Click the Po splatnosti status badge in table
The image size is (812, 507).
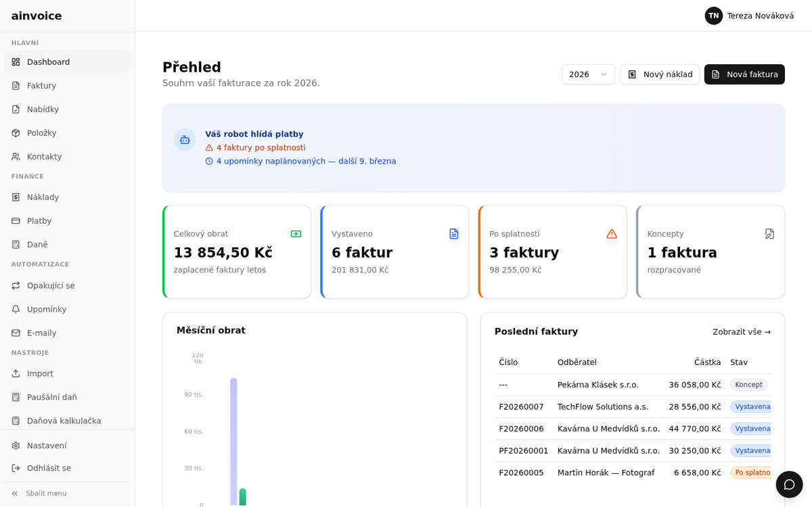(751, 473)
